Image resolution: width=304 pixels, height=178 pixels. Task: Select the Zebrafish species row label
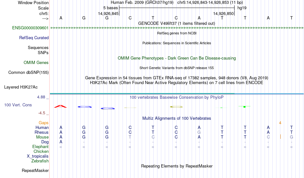[40, 161]
